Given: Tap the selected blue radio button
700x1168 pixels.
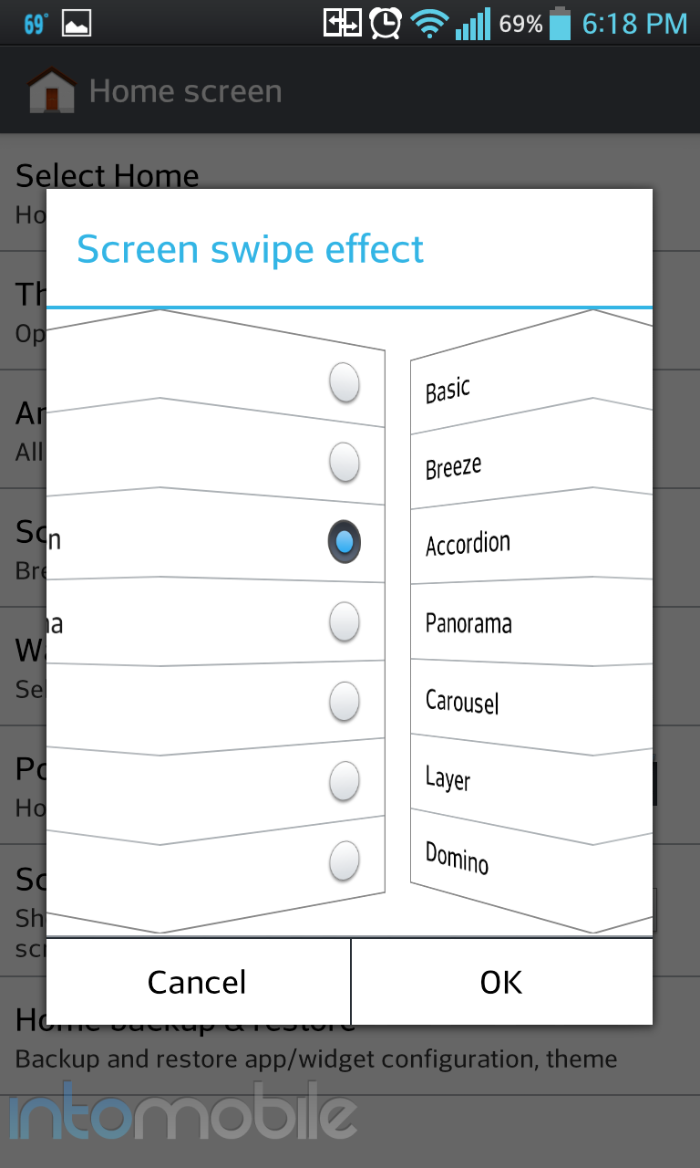Looking at the screenshot, I should coord(345,542).
